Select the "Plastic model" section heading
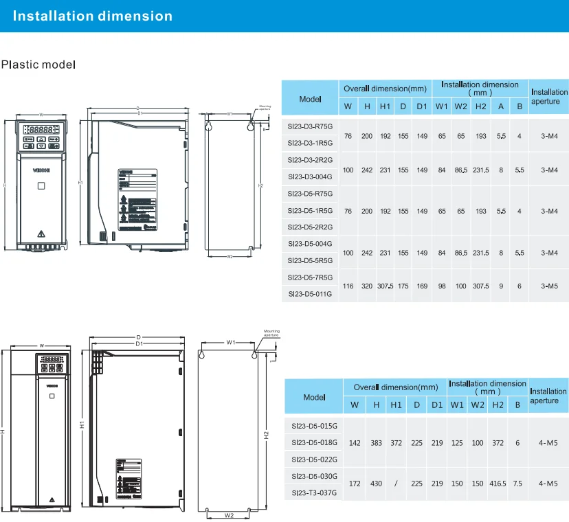 [x=38, y=65]
